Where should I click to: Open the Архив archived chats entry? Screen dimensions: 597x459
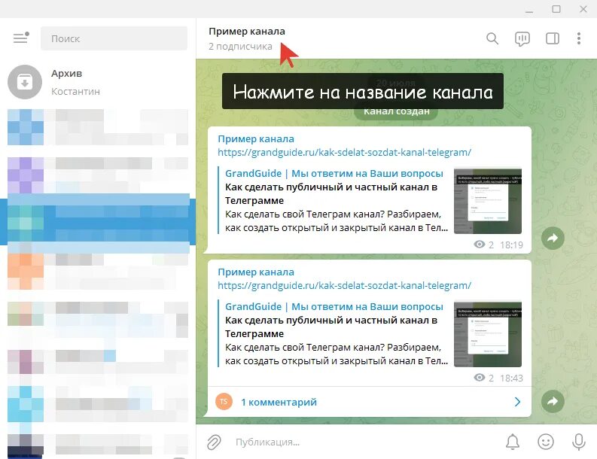[98, 82]
